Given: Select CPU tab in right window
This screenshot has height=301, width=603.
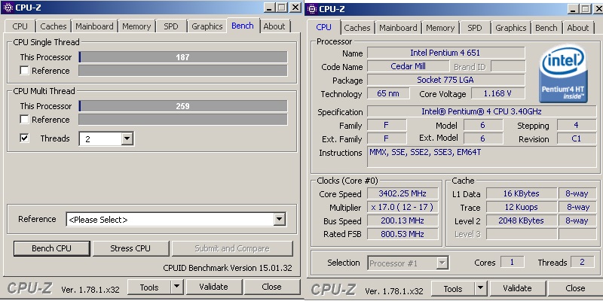Looking at the screenshot, I should tap(324, 27).
